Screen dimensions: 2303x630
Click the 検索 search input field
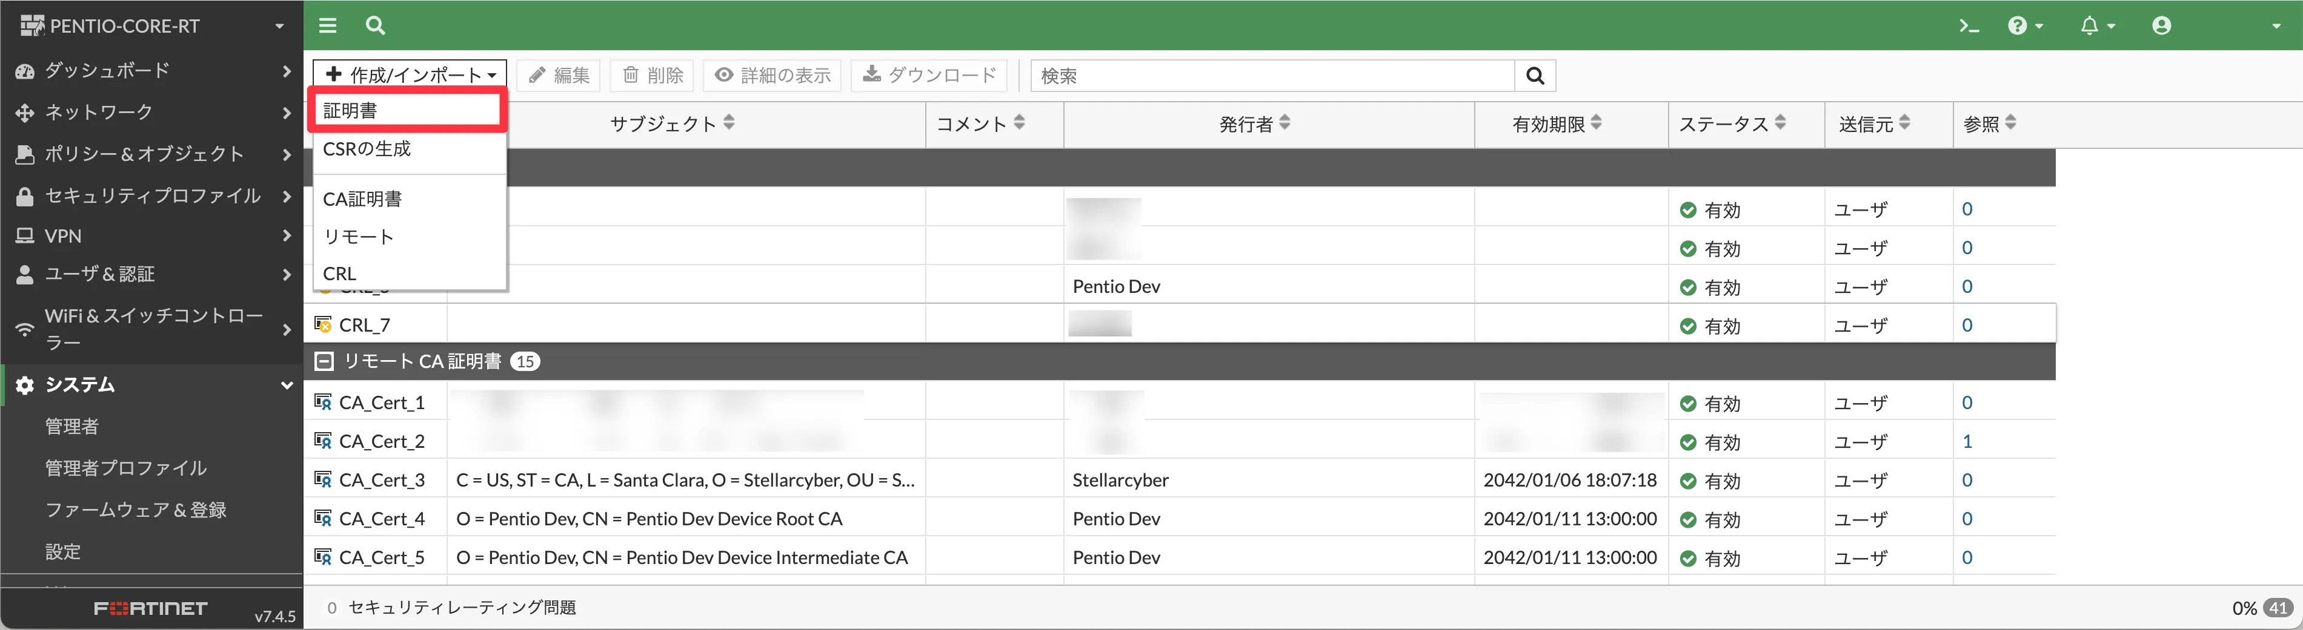[1272, 76]
